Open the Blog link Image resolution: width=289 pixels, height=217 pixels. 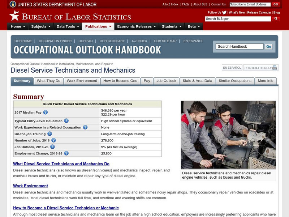point(276,13)
